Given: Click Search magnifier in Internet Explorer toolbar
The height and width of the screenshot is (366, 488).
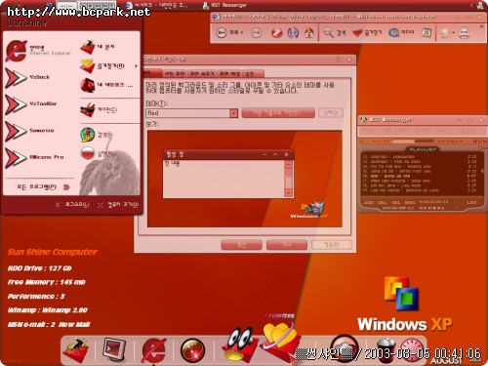Looking at the screenshot, I should [334, 32].
